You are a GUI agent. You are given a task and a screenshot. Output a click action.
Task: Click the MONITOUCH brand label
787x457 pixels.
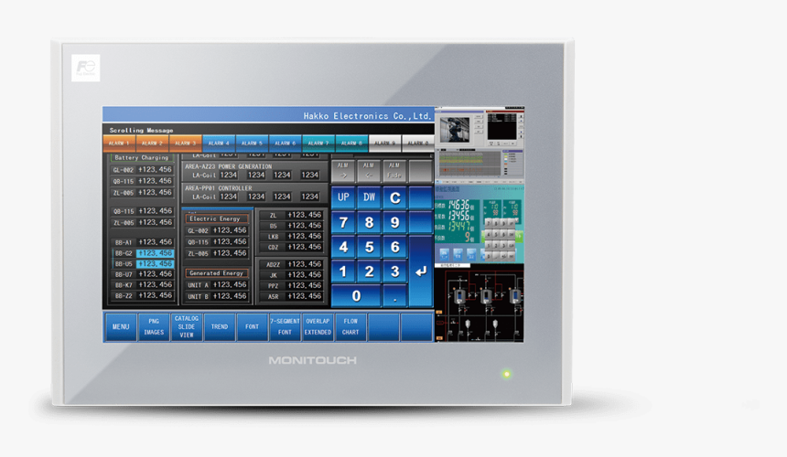313,360
